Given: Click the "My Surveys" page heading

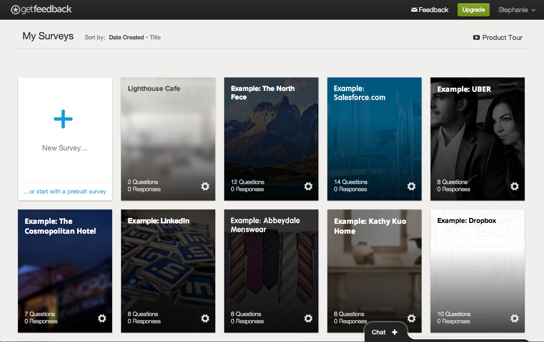Looking at the screenshot, I should click(x=48, y=36).
